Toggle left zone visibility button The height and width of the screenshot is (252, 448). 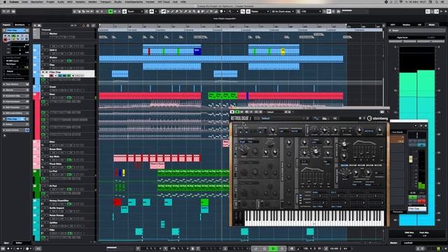coord(428,11)
